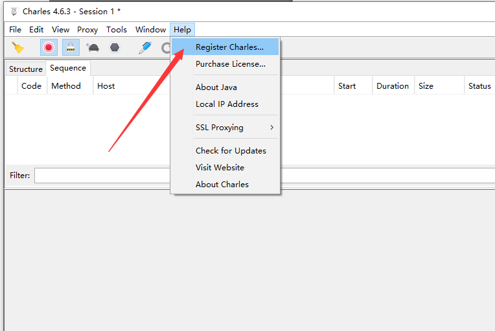This screenshot has width=495, height=331.
Task: Select Register Charles... from Help menu
Action: [x=229, y=47]
